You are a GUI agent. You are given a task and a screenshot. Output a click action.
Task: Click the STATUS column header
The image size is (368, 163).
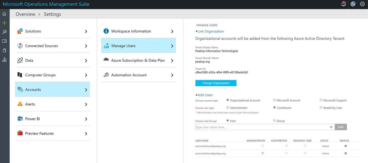(x=324, y=141)
